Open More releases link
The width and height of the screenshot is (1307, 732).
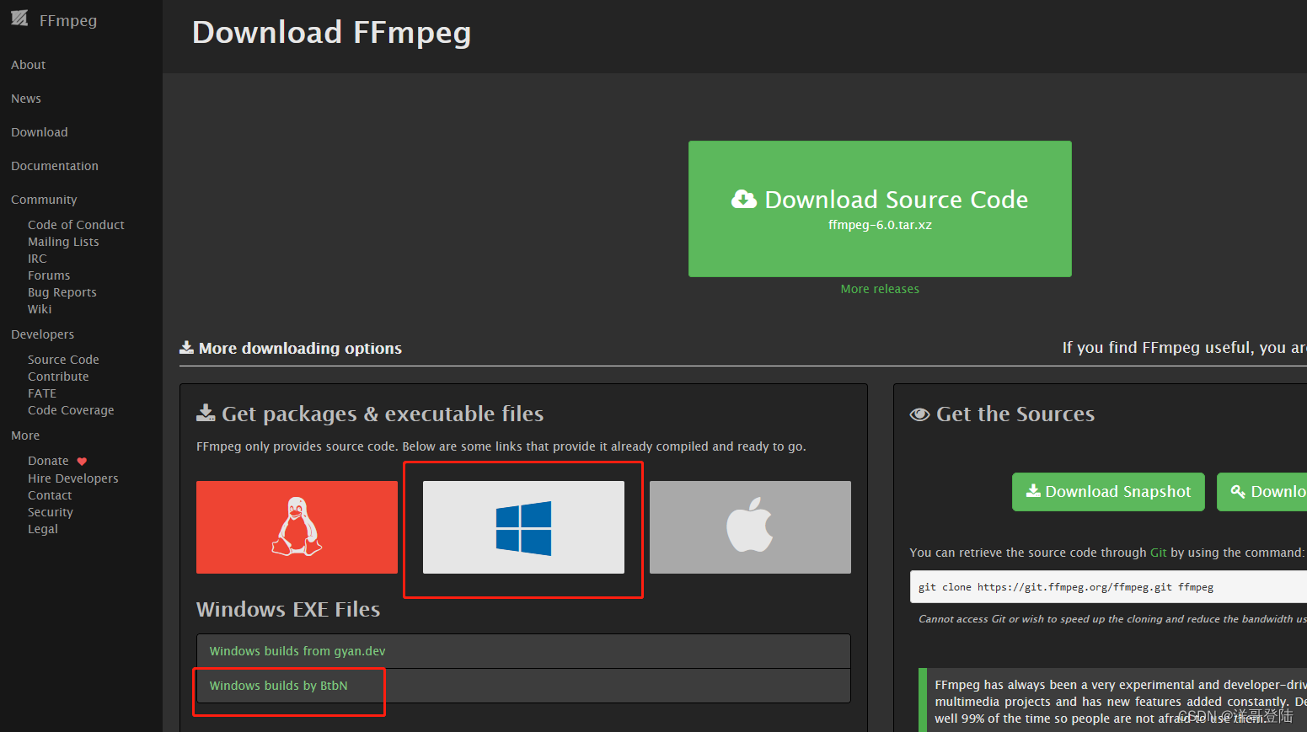click(x=880, y=289)
